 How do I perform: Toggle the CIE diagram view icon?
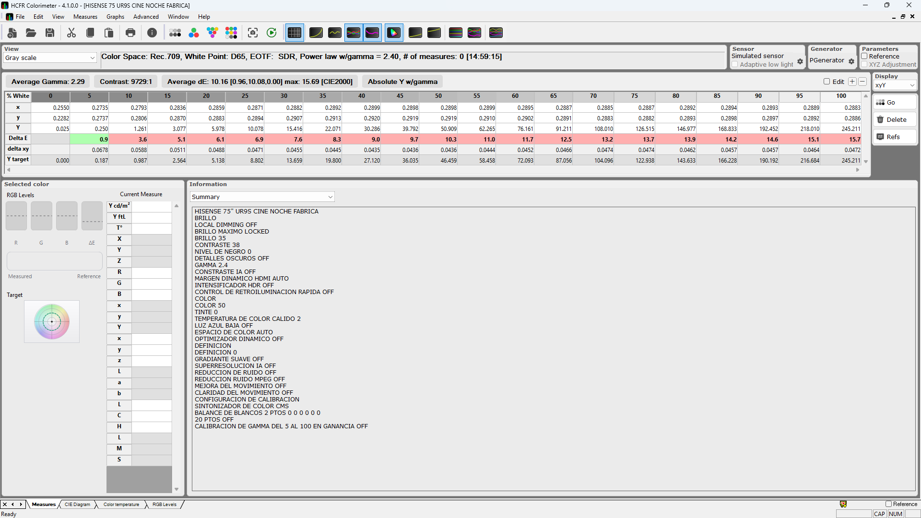394,33
